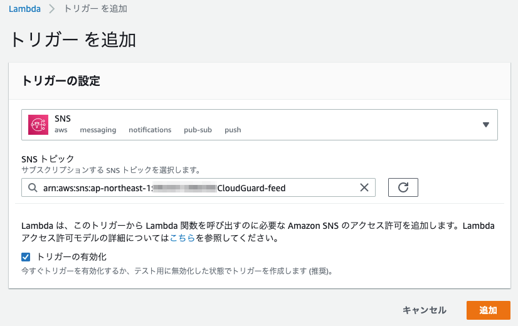
Task: Click the 'messaging' tag text
Action: pos(98,130)
